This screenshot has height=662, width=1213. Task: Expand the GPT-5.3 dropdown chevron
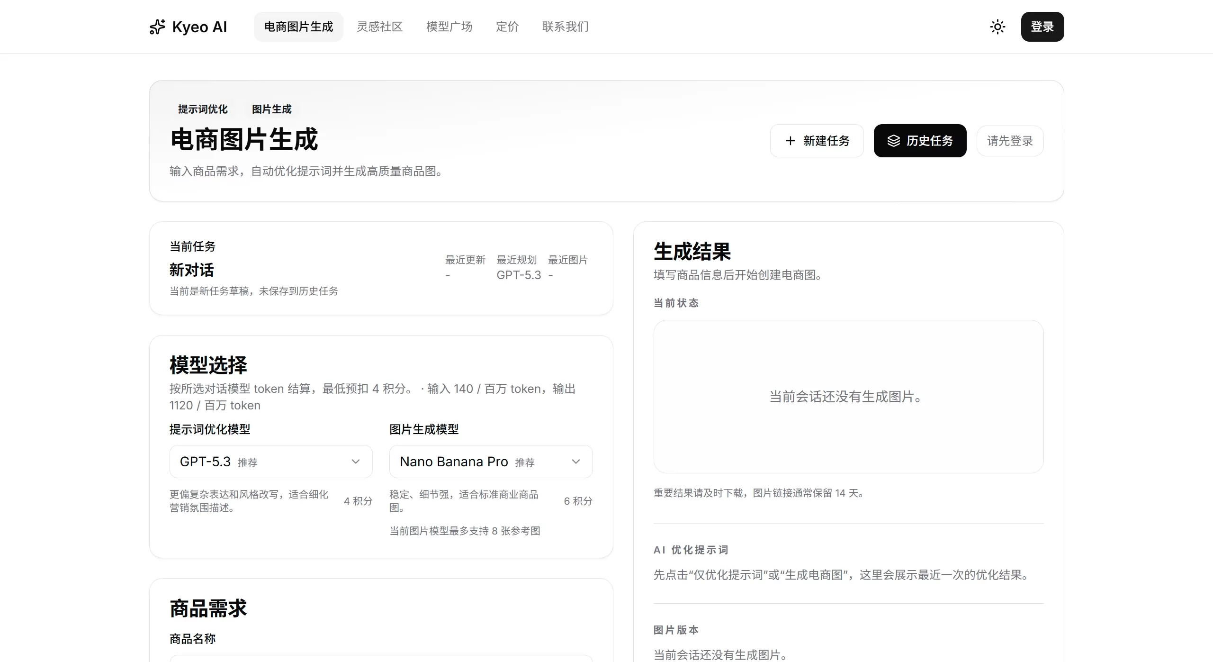(356, 462)
